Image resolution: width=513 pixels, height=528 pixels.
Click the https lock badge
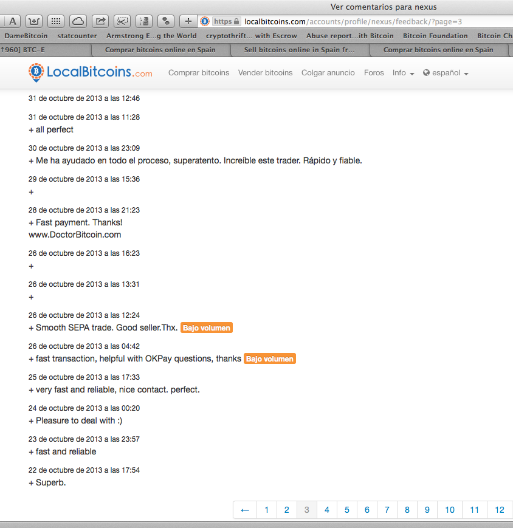tap(227, 21)
